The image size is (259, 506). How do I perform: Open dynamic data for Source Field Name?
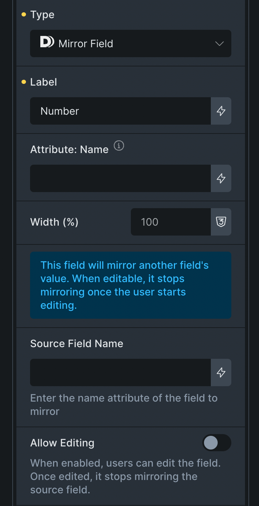point(221,372)
